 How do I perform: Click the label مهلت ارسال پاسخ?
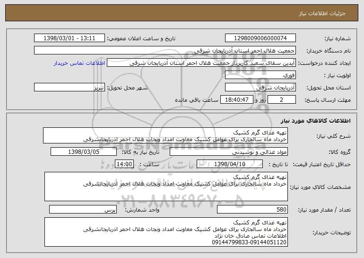[x=327, y=100]
